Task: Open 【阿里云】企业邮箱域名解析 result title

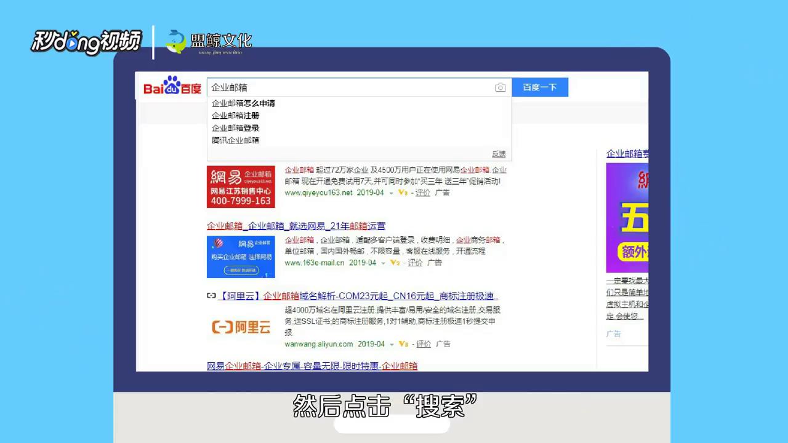Action: (358, 296)
